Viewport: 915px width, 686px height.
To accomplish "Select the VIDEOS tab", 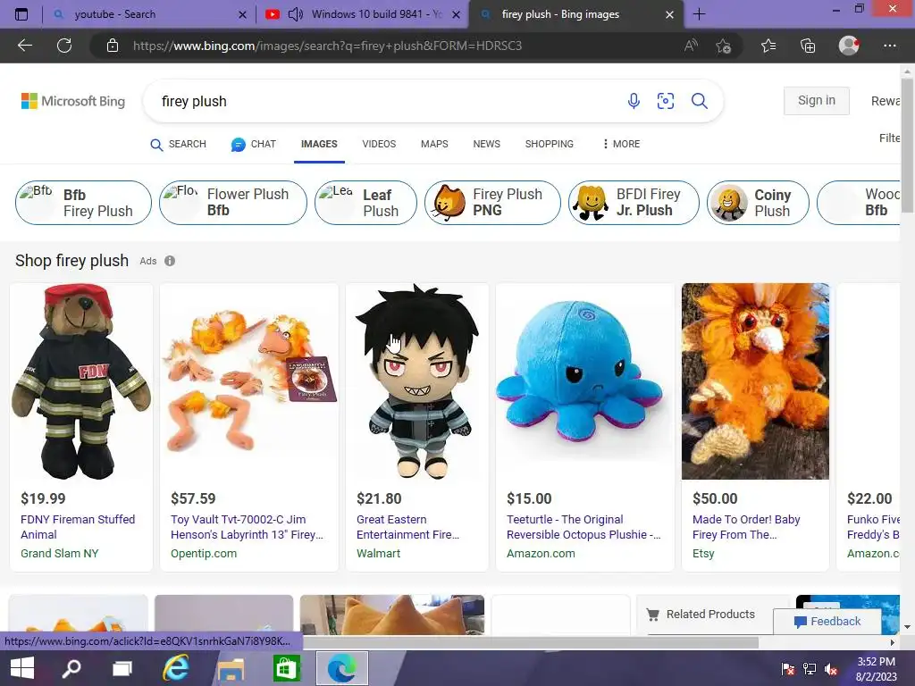I will 379,144.
